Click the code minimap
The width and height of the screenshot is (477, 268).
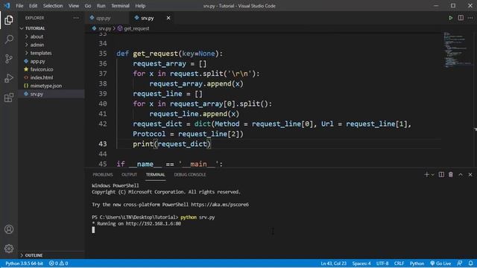(457, 49)
